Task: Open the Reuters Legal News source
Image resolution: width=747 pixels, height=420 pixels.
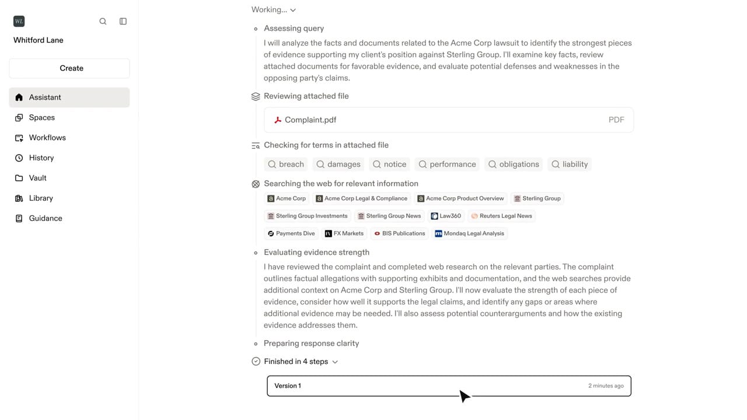Action: click(501, 216)
